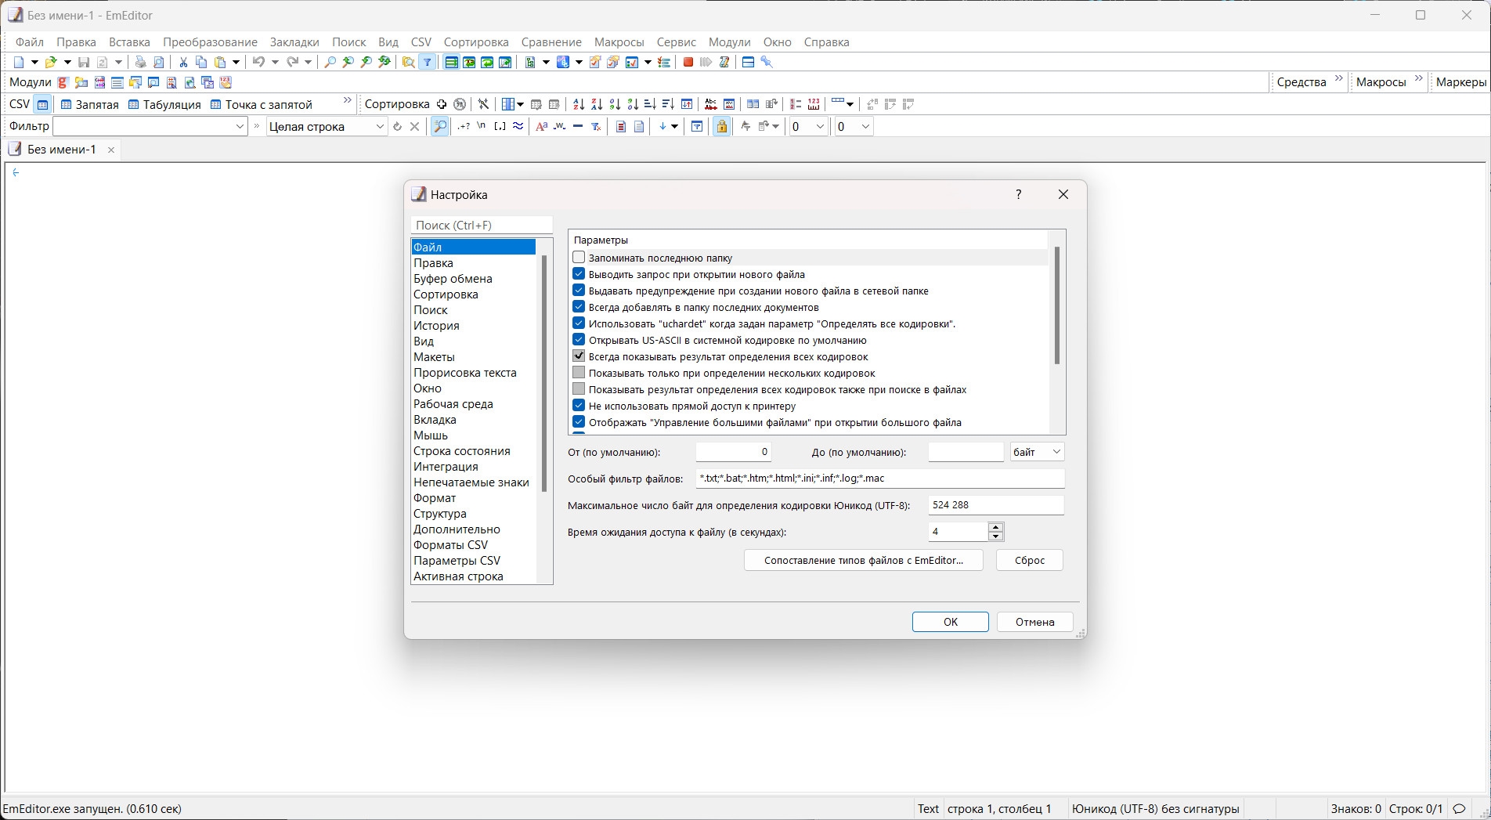Expand the Фильтр history dropdown
Viewport: 1491px width, 820px height.
point(240,126)
